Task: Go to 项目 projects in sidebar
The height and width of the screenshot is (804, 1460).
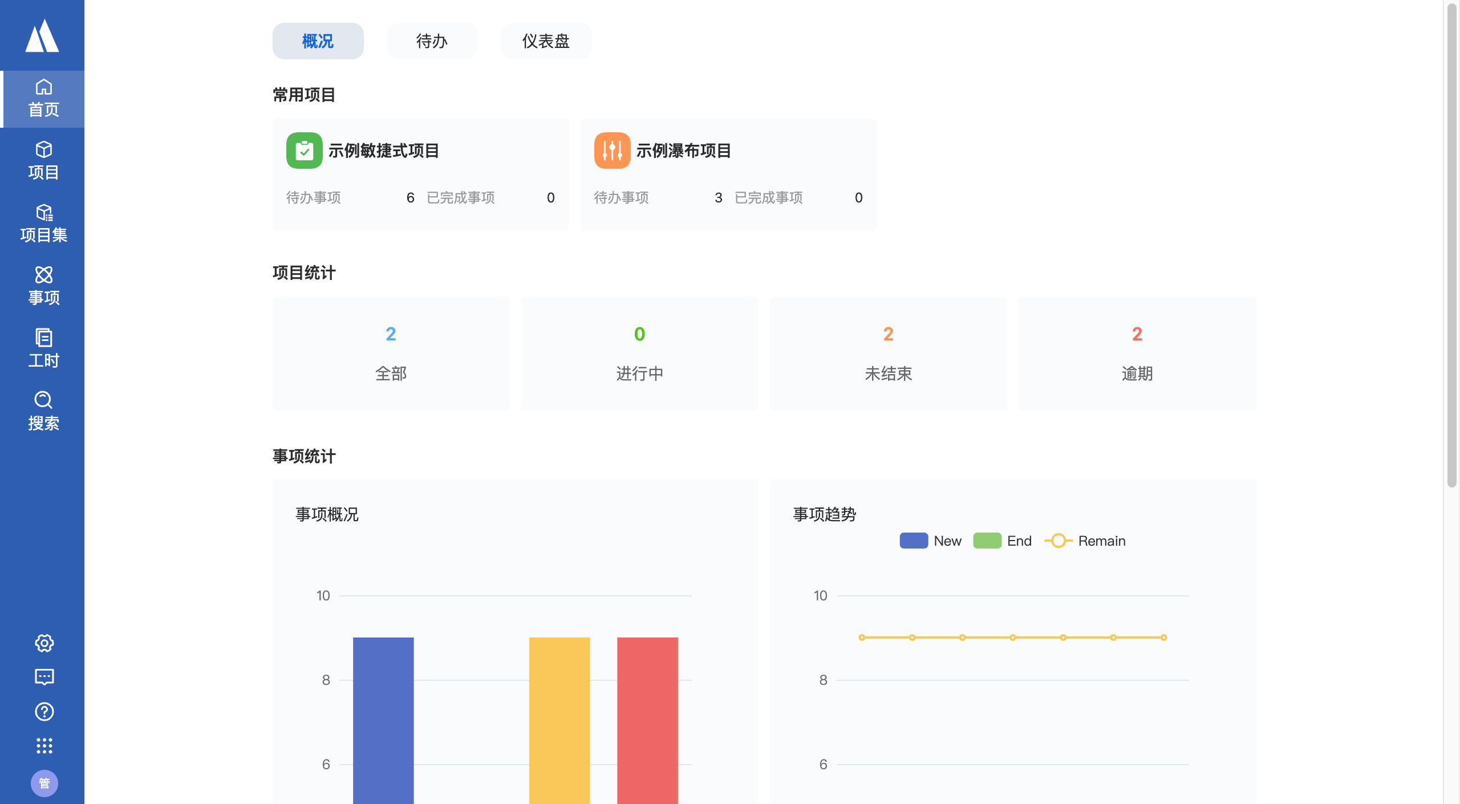Action: pos(43,161)
